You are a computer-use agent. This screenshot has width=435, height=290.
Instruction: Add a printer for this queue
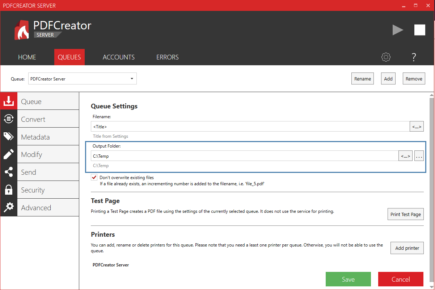[x=407, y=248]
